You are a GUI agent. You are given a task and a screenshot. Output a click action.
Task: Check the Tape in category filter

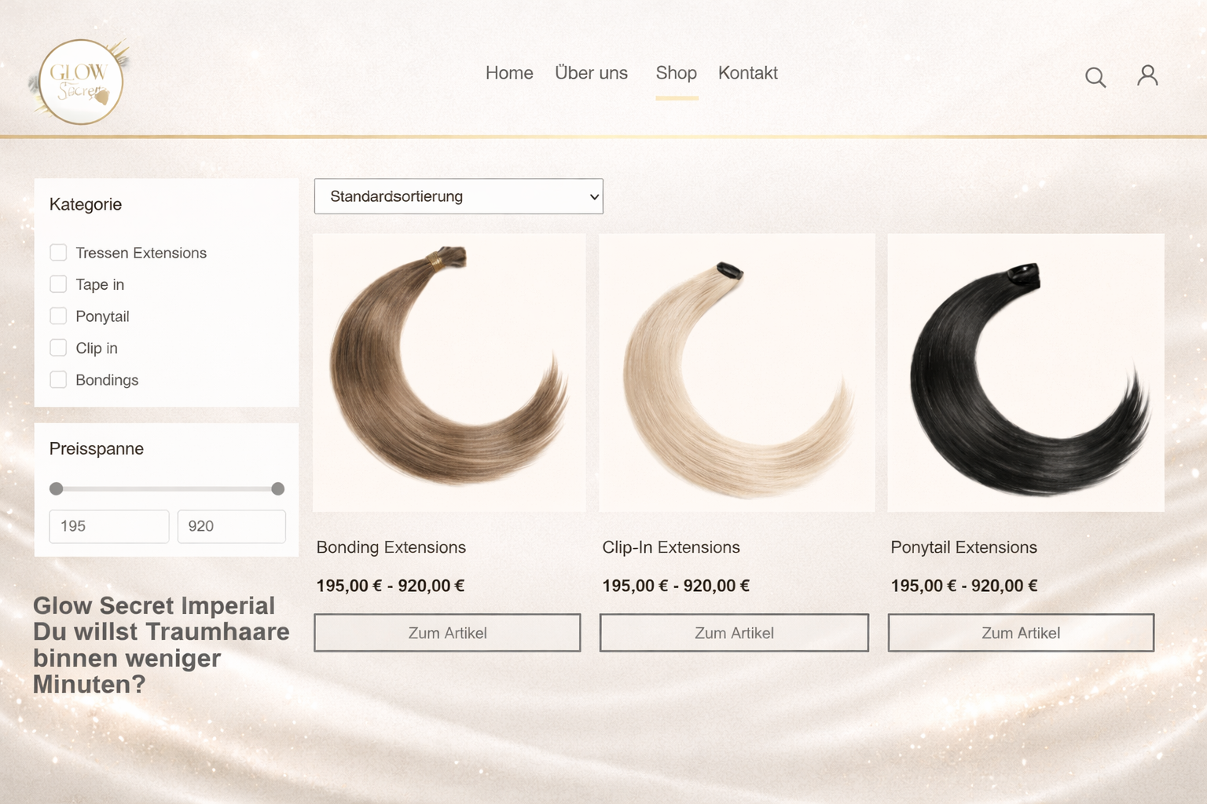point(58,284)
